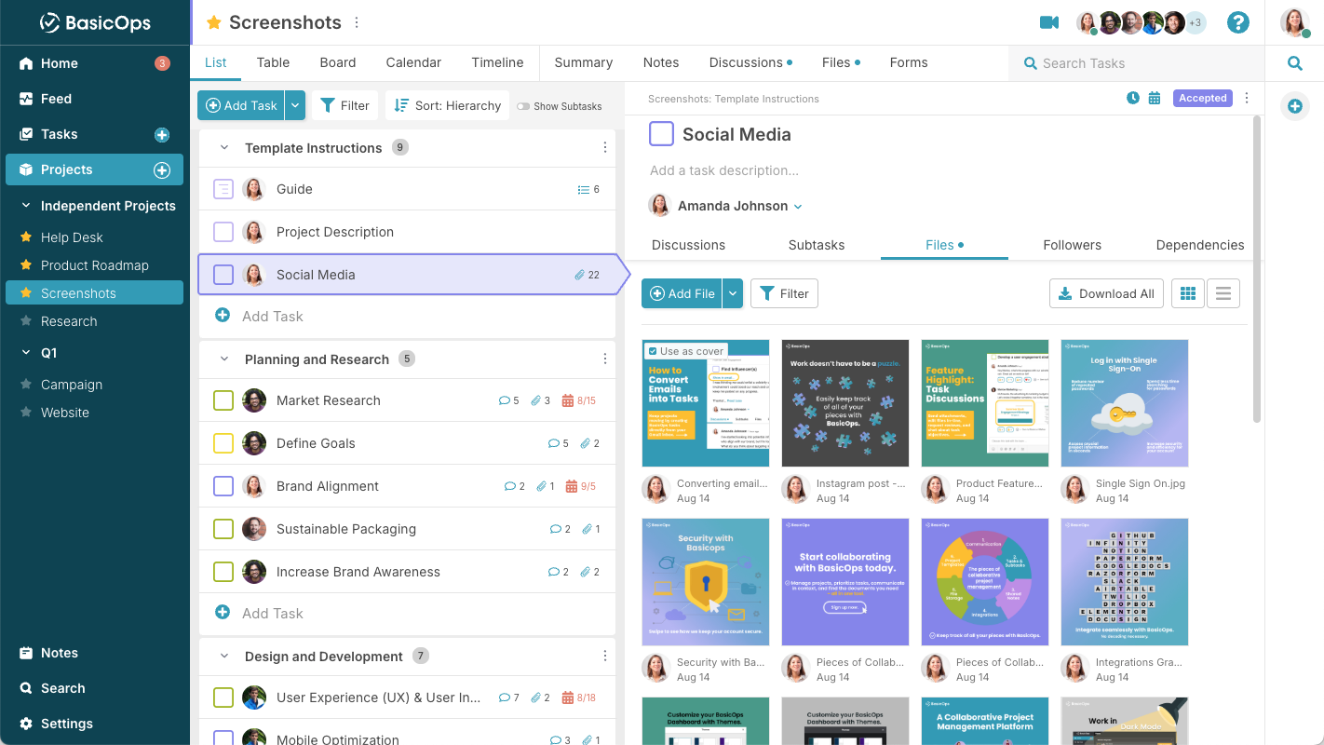
Task: Check the Brand Alignment task checkbox
Action: (223, 486)
